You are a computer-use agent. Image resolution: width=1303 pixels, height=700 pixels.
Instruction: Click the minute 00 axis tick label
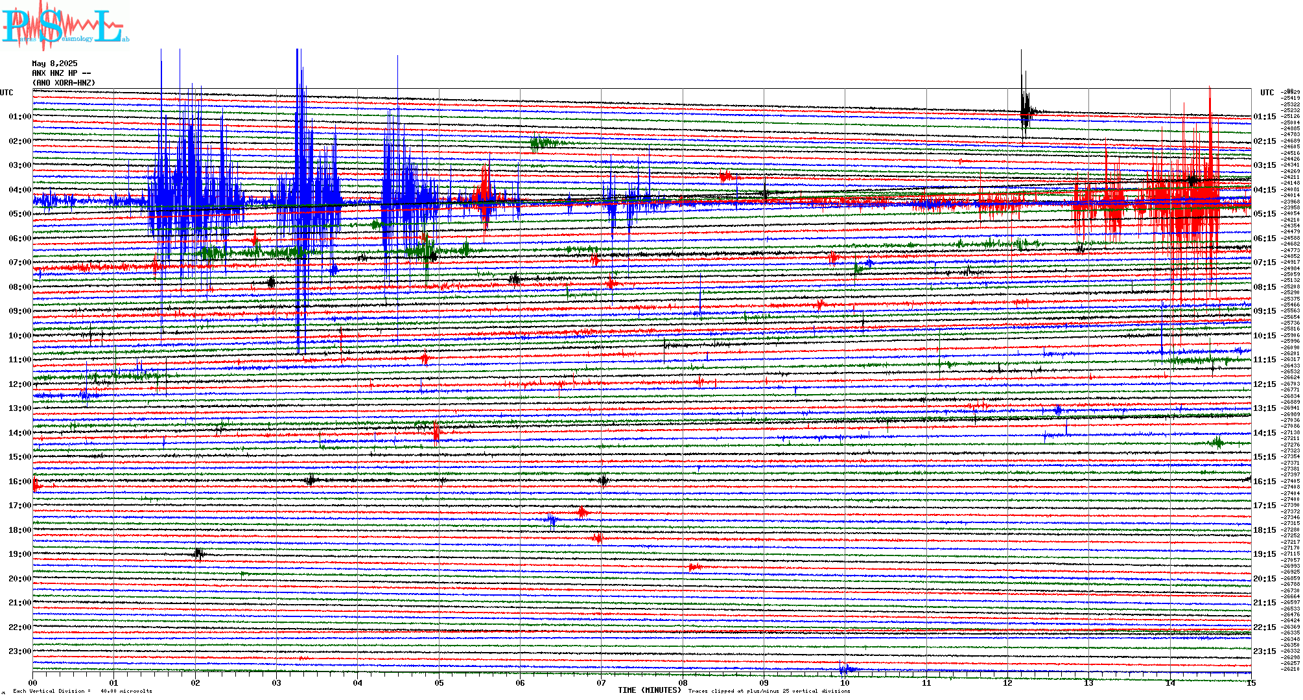(33, 683)
